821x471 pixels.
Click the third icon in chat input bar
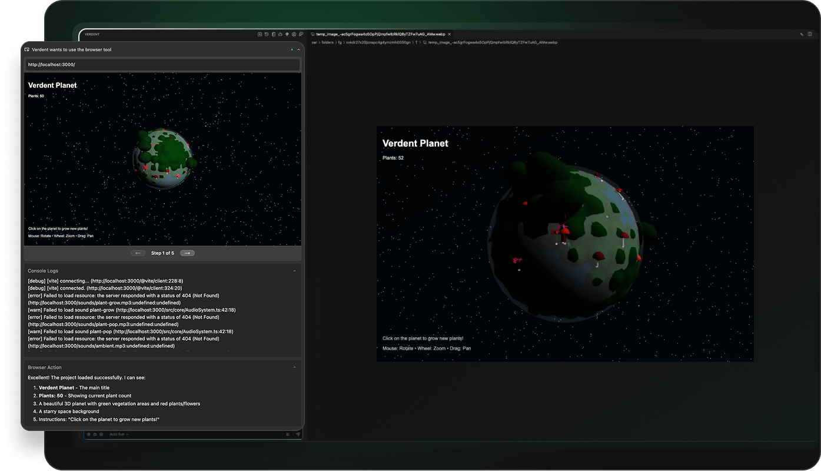click(x=101, y=434)
